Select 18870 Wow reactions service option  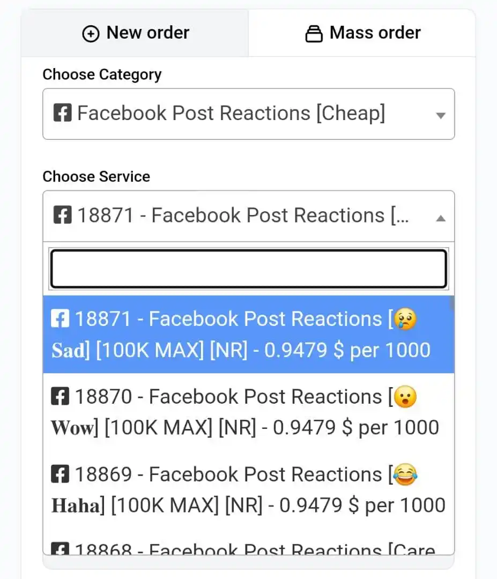click(249, 412)
